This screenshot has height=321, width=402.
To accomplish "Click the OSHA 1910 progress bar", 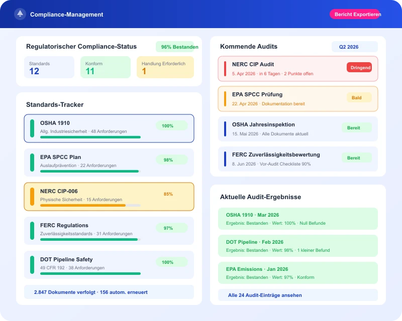I will [90, 137].
